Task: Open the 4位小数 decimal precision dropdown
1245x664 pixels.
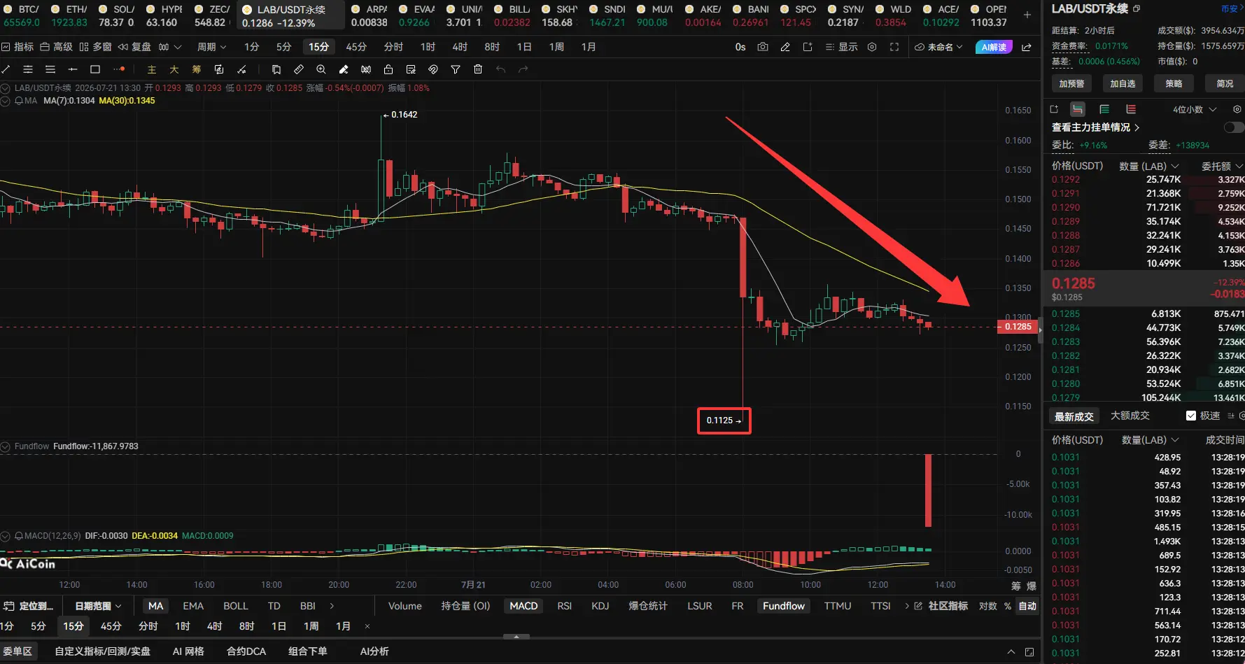Action: point(1195,109)
